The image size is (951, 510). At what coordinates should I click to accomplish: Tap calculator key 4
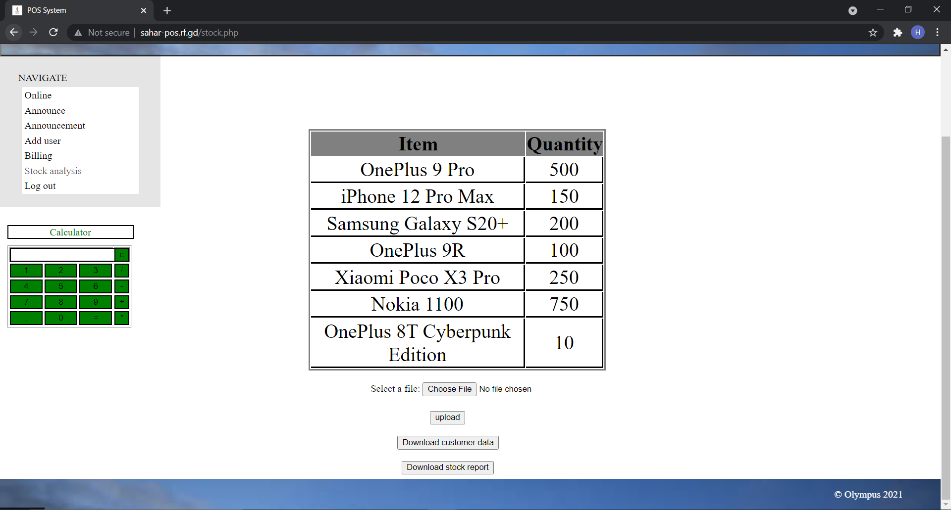(x=26, y=286)
